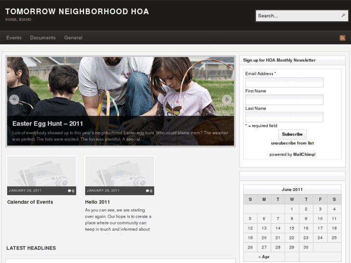Select June 15 in the calendar

292,228
